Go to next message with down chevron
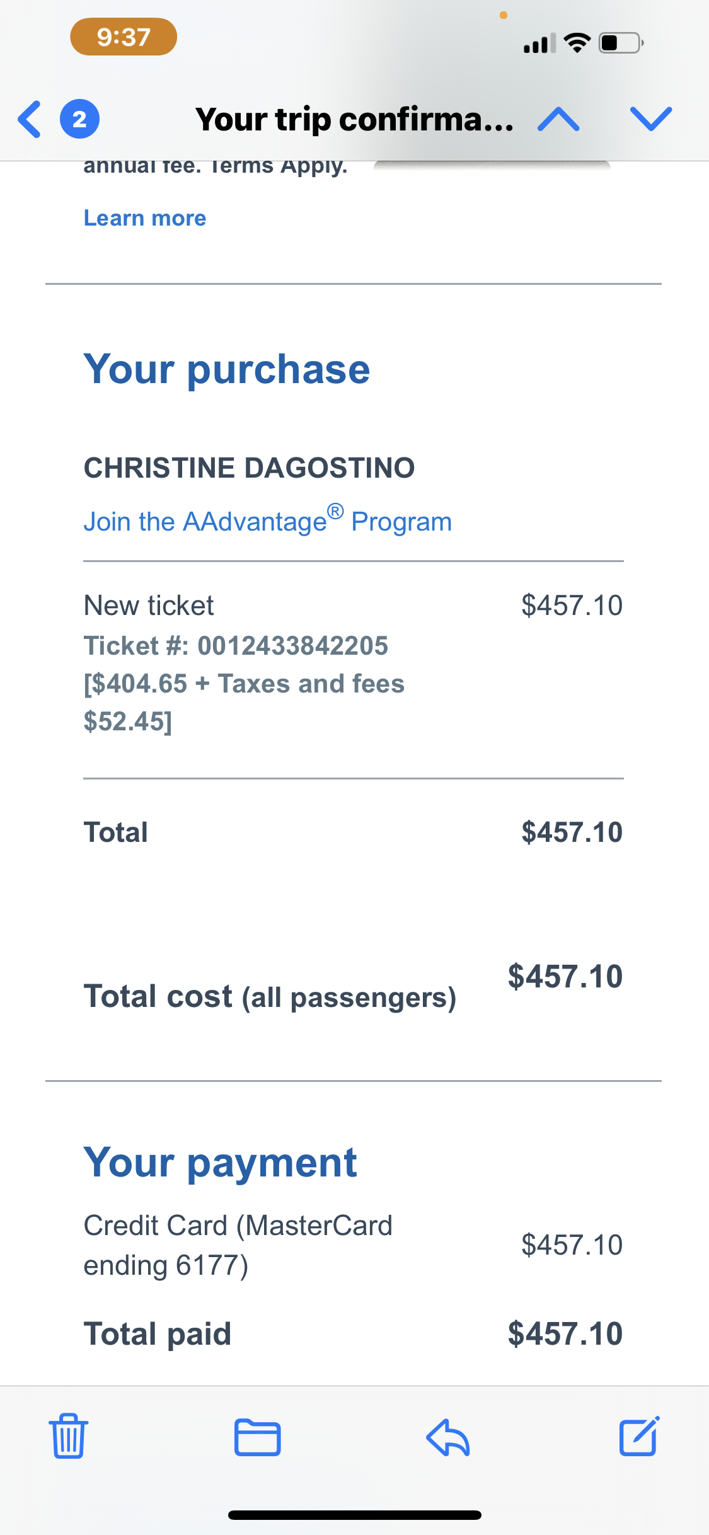This screenshot has height=1535, width=709. click(650, 119)
